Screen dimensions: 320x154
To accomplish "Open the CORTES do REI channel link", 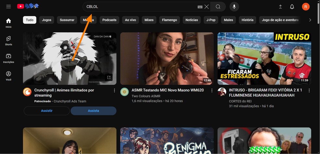I will [240, 101].
